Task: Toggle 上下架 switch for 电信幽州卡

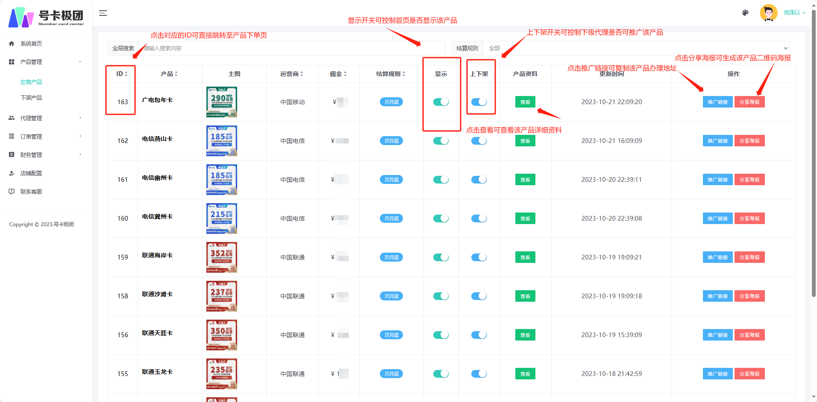Action: click(479, 180)
